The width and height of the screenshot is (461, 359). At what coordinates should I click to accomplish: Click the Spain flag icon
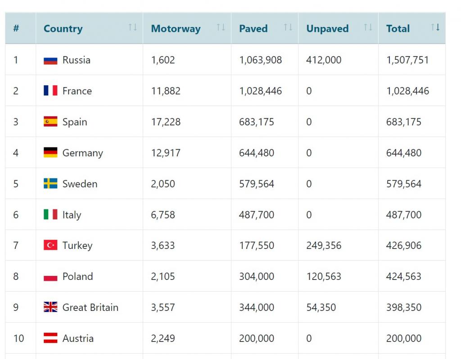pyautogui.click(x=50, y=122)
